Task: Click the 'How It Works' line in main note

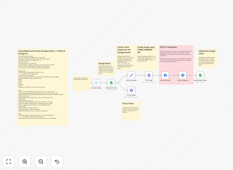Action: 22,99
